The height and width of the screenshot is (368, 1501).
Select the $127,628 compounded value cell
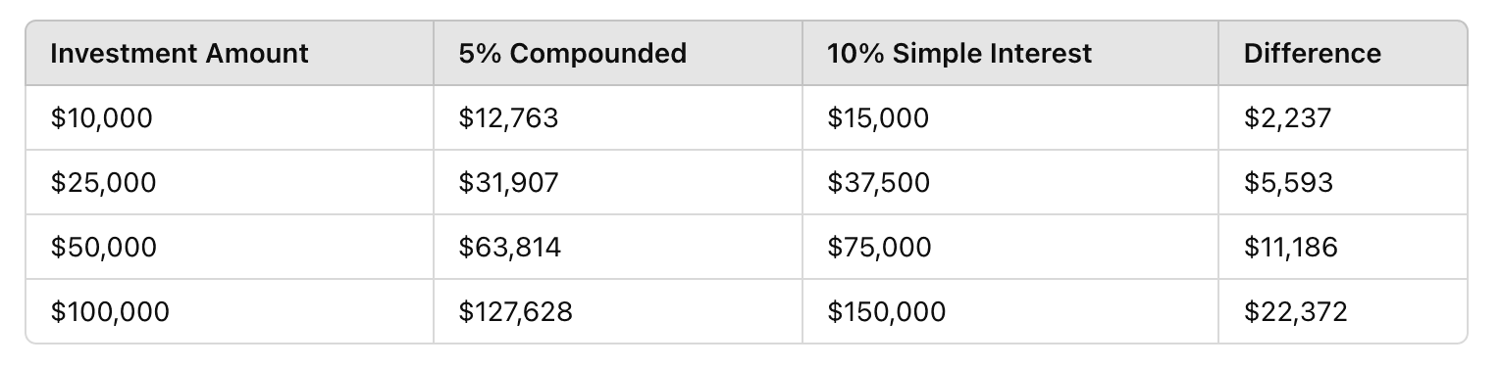tap(618, 311)
